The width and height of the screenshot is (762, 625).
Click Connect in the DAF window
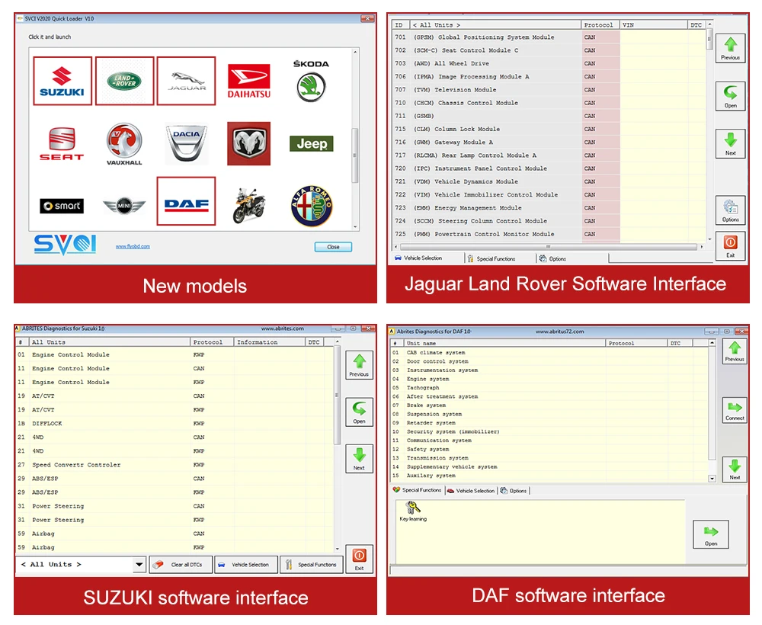pos(735,411)
